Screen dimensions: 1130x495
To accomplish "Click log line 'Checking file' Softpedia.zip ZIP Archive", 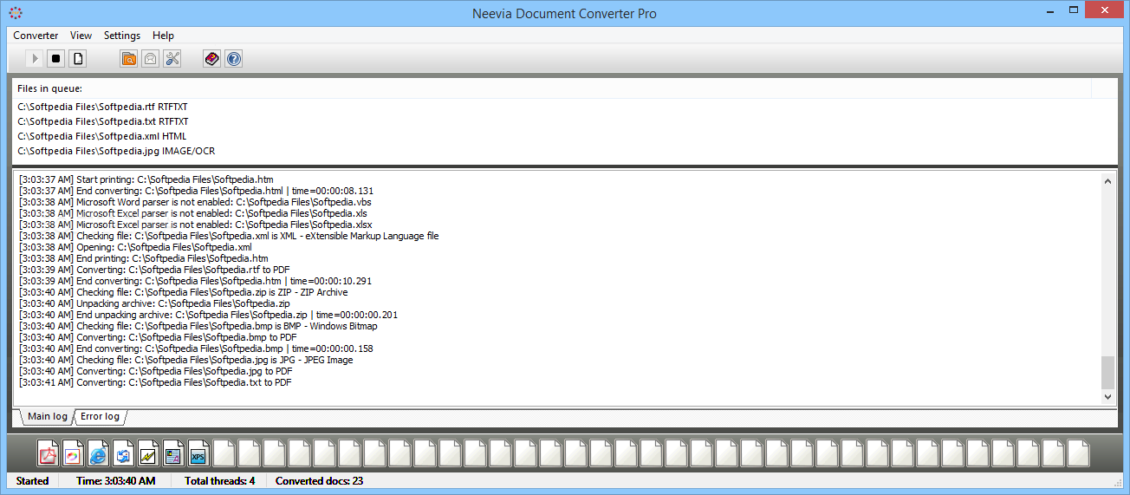I will click(x=184, y=292).
